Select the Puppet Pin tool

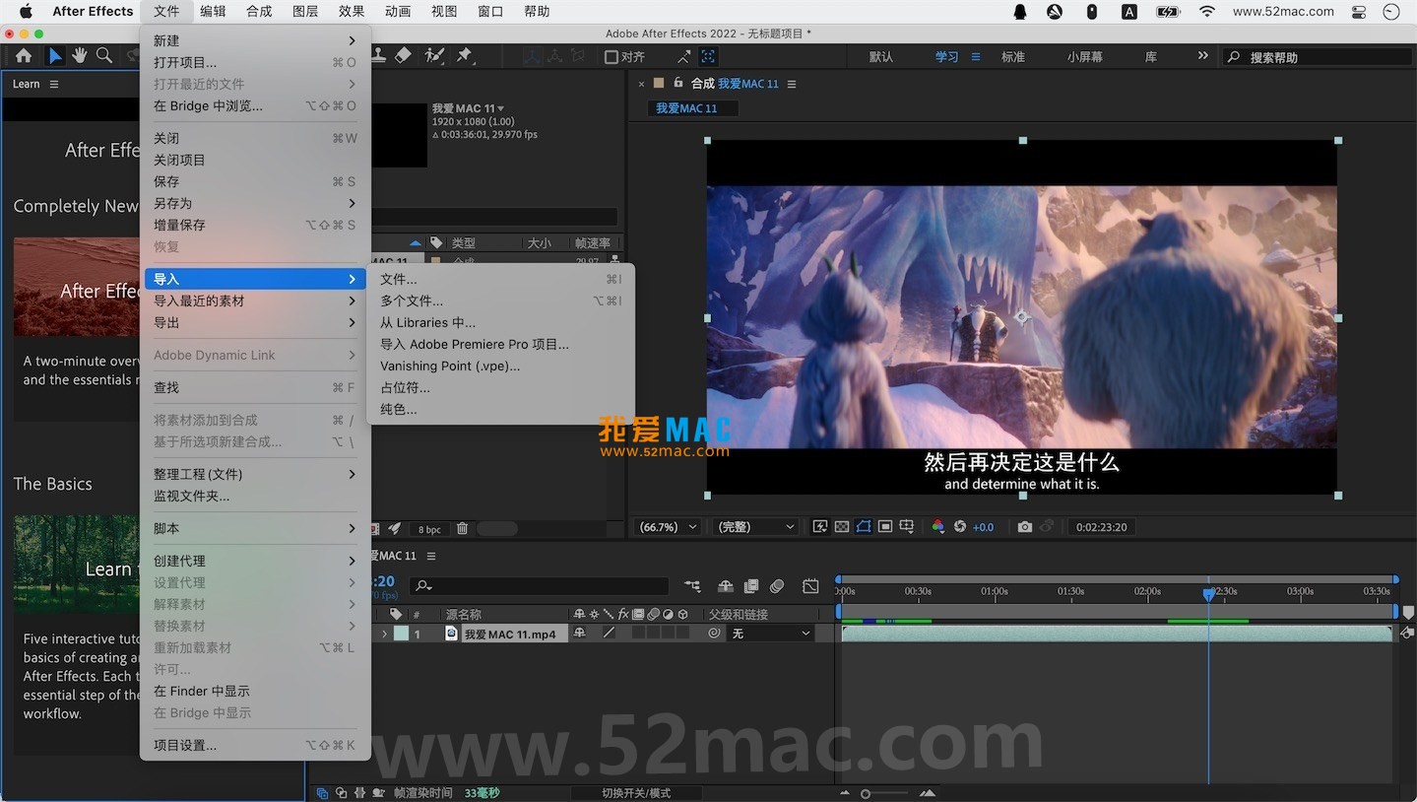tap(464, 56)
